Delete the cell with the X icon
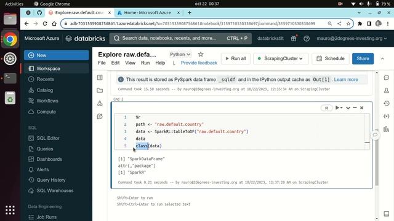This screenshot has height=221, width=394. 361,108
